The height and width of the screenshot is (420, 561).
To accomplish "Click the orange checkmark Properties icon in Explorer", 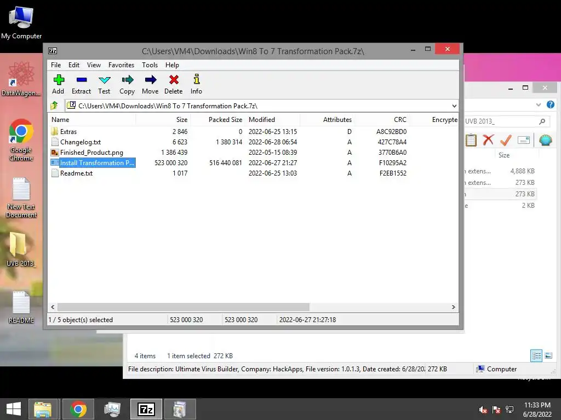I will click(x=506, y=140).
